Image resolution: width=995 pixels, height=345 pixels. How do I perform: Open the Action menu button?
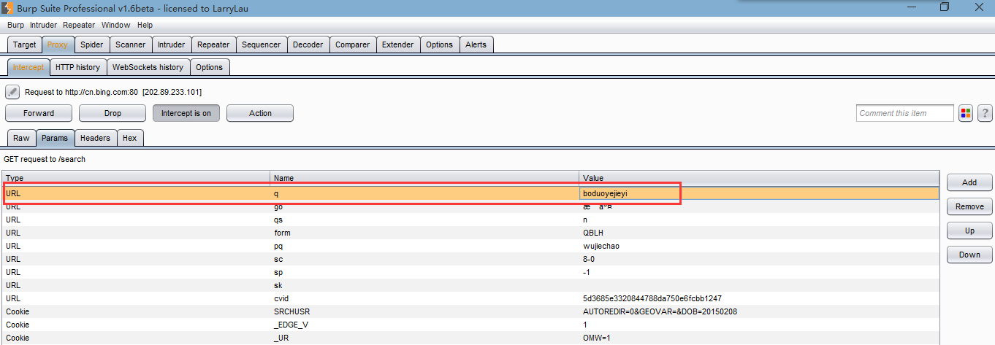(260, 113)
